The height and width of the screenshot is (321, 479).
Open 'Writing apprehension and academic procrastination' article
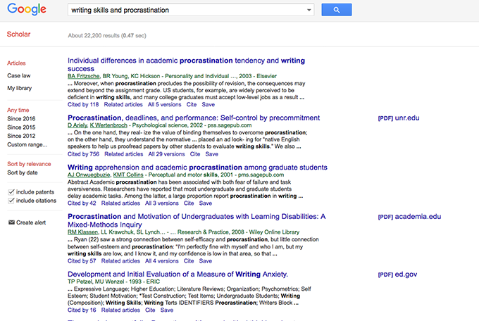(197, 168)
